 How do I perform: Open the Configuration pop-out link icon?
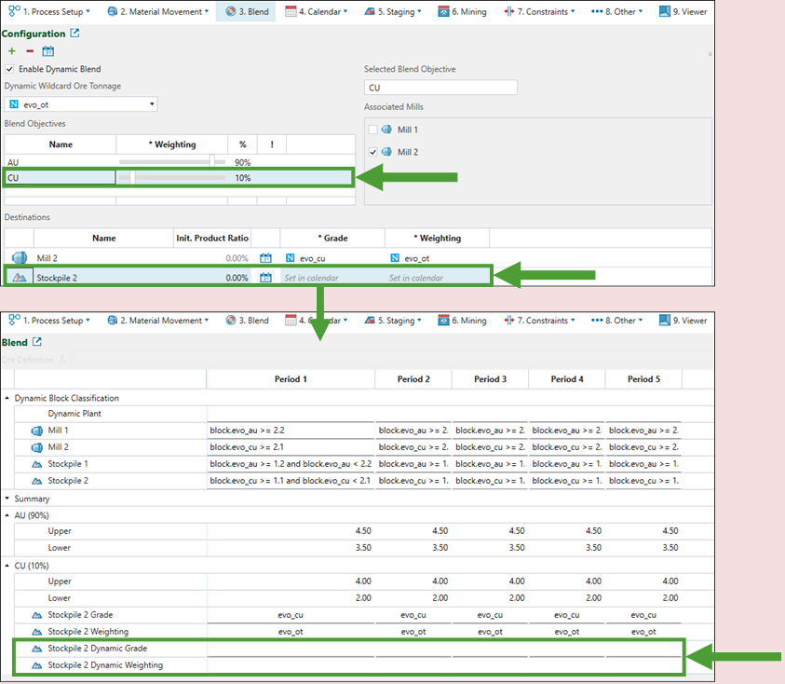[75, 34]
